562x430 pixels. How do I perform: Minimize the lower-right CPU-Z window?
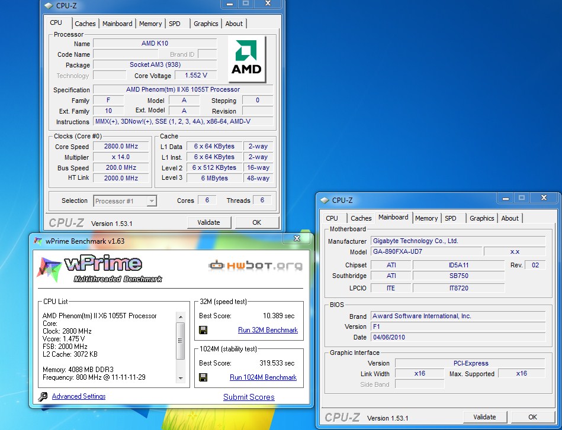pyautogui.click(x=506, y=198)
